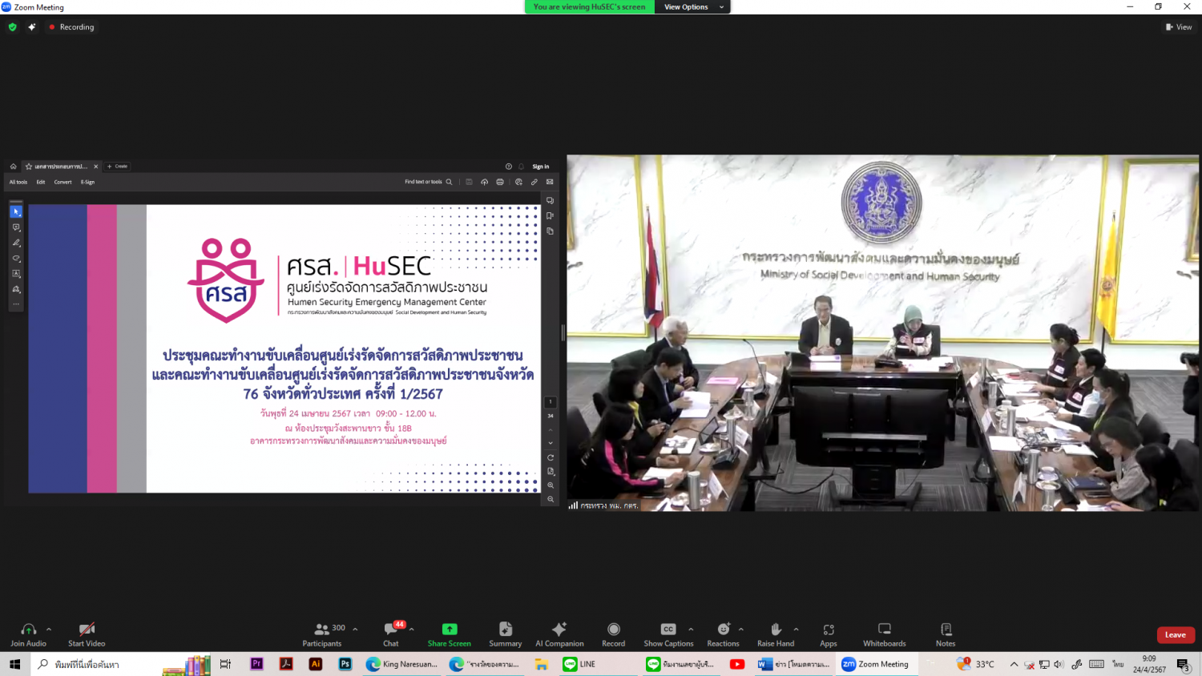
Task: Select the Acrobat add text box tool
Action: coord(16,274)
